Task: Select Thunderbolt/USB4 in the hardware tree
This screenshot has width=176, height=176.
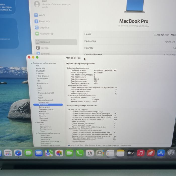Action: pos(46,93)
